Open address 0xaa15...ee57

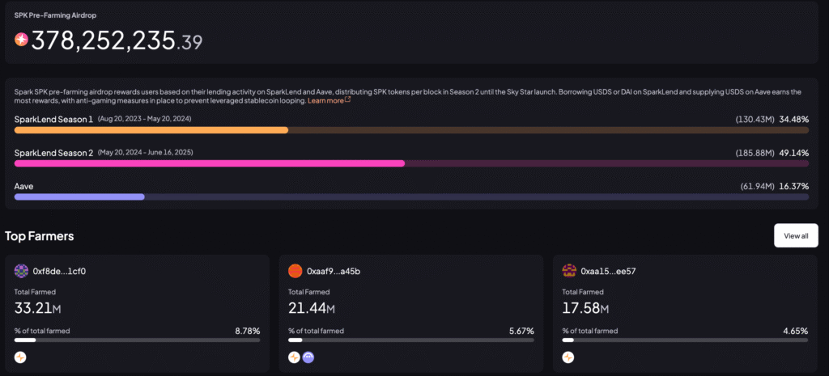608,272
